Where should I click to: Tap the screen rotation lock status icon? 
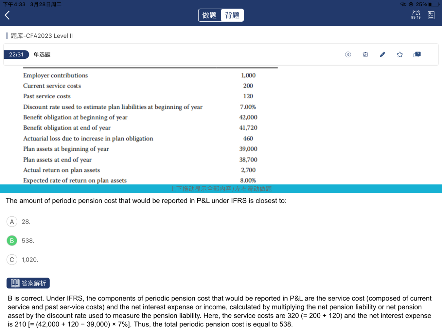pos(411,4)
